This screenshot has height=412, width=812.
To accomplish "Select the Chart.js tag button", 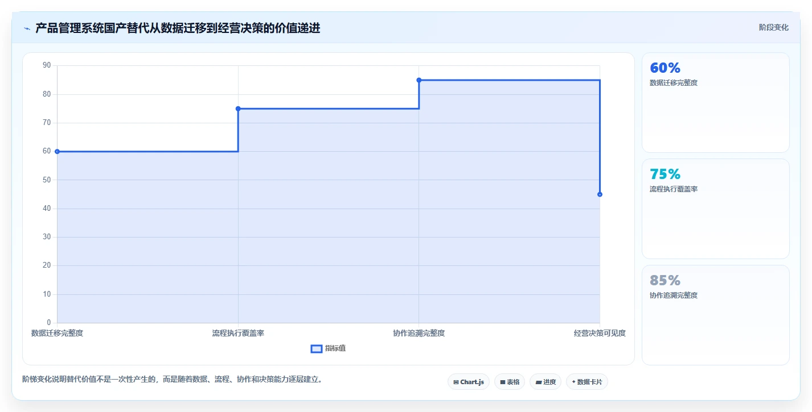I will pos(469,382).
